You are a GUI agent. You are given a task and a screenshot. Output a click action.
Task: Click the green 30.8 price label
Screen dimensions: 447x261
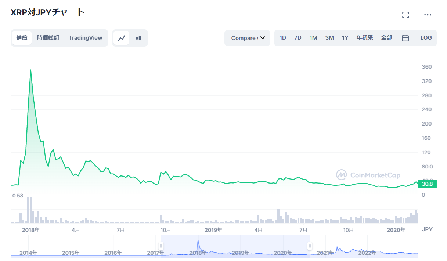click(x=427, y=184)
